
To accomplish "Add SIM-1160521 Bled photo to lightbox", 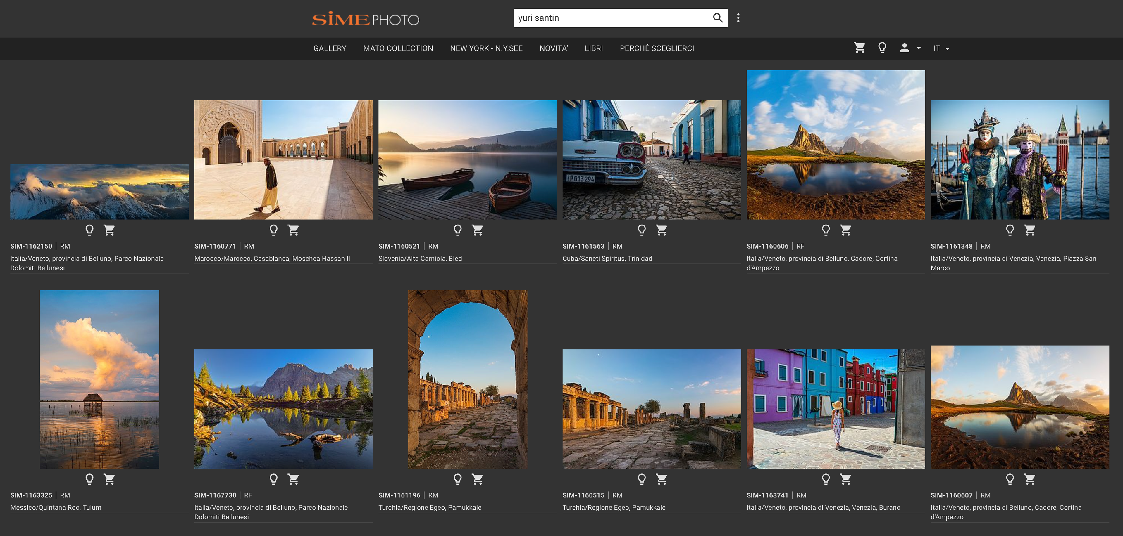I will tap(457, 230).
